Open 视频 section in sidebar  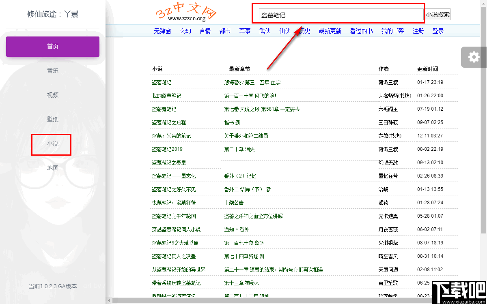[53, 95]
